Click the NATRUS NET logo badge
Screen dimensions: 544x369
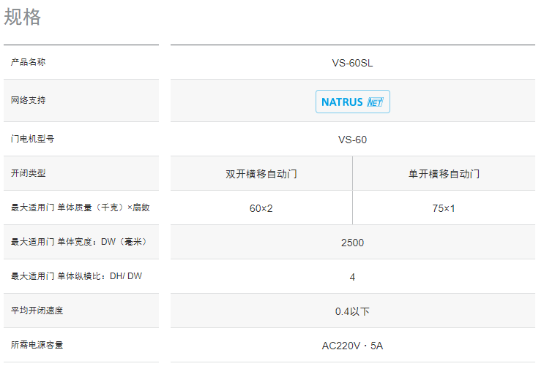point(352,102)
